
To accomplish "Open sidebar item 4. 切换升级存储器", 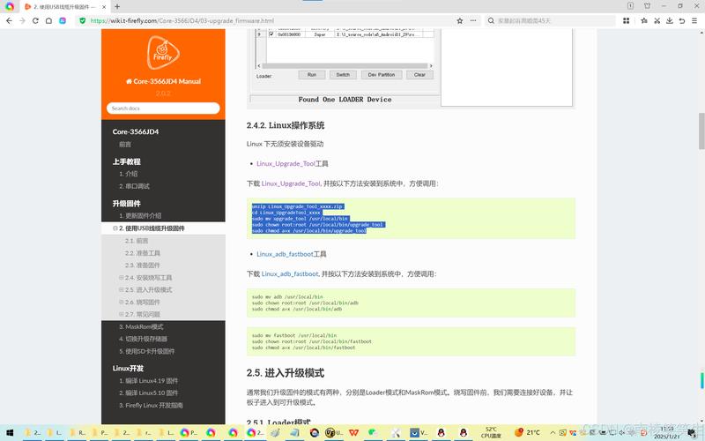I will [143, 339].
